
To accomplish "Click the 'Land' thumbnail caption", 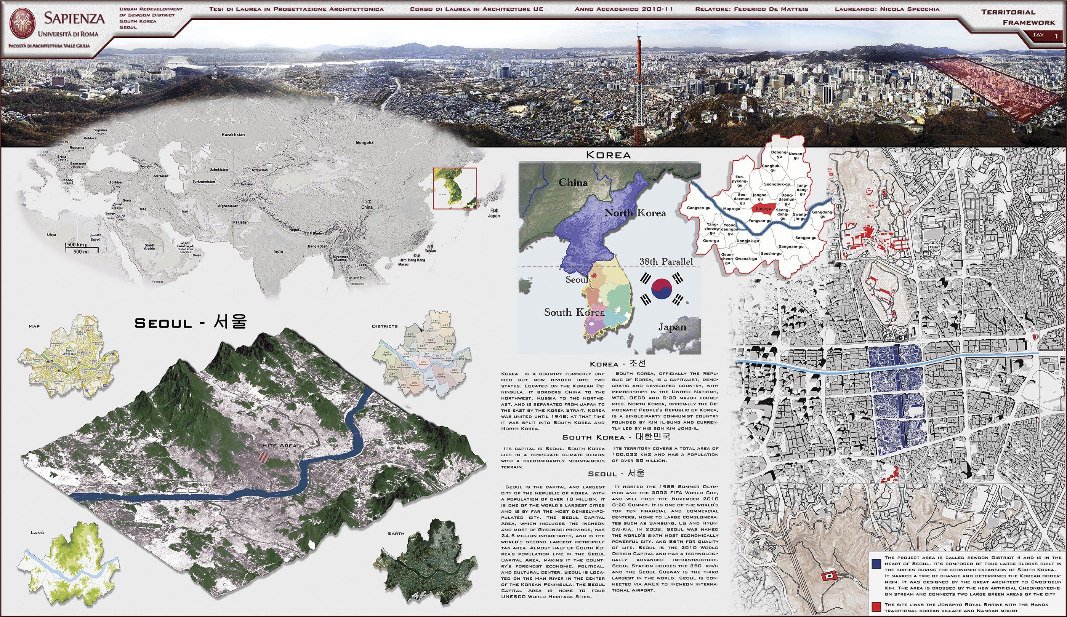I will coord(37,533).
